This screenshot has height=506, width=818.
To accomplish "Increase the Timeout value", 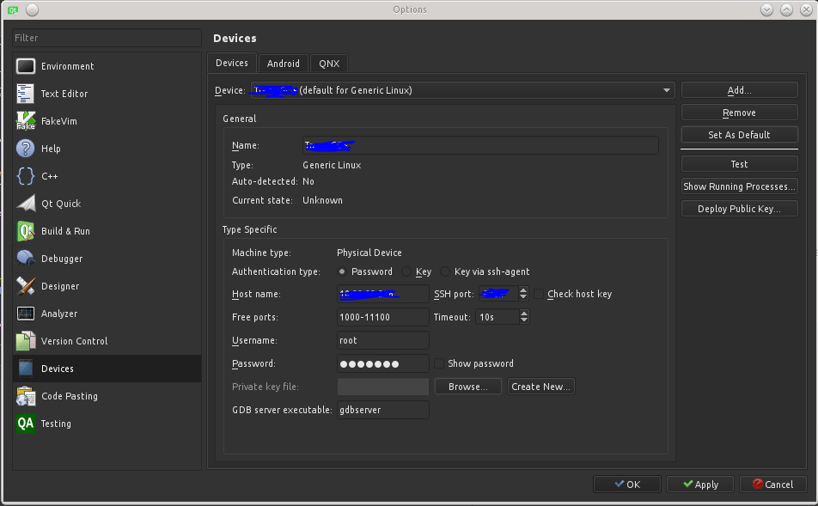I will click(524, 314).
